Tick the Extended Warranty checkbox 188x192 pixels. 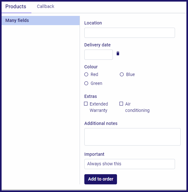(86, 104)
